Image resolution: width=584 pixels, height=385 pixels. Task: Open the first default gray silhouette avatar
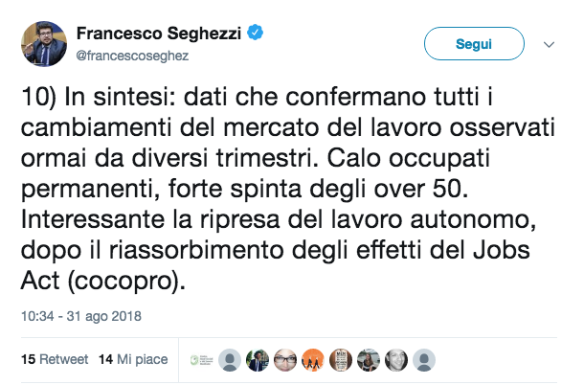pos(230,360)
